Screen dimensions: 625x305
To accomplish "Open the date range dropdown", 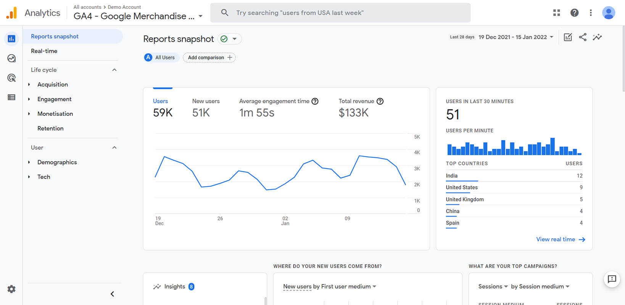I will pos(516,37).
